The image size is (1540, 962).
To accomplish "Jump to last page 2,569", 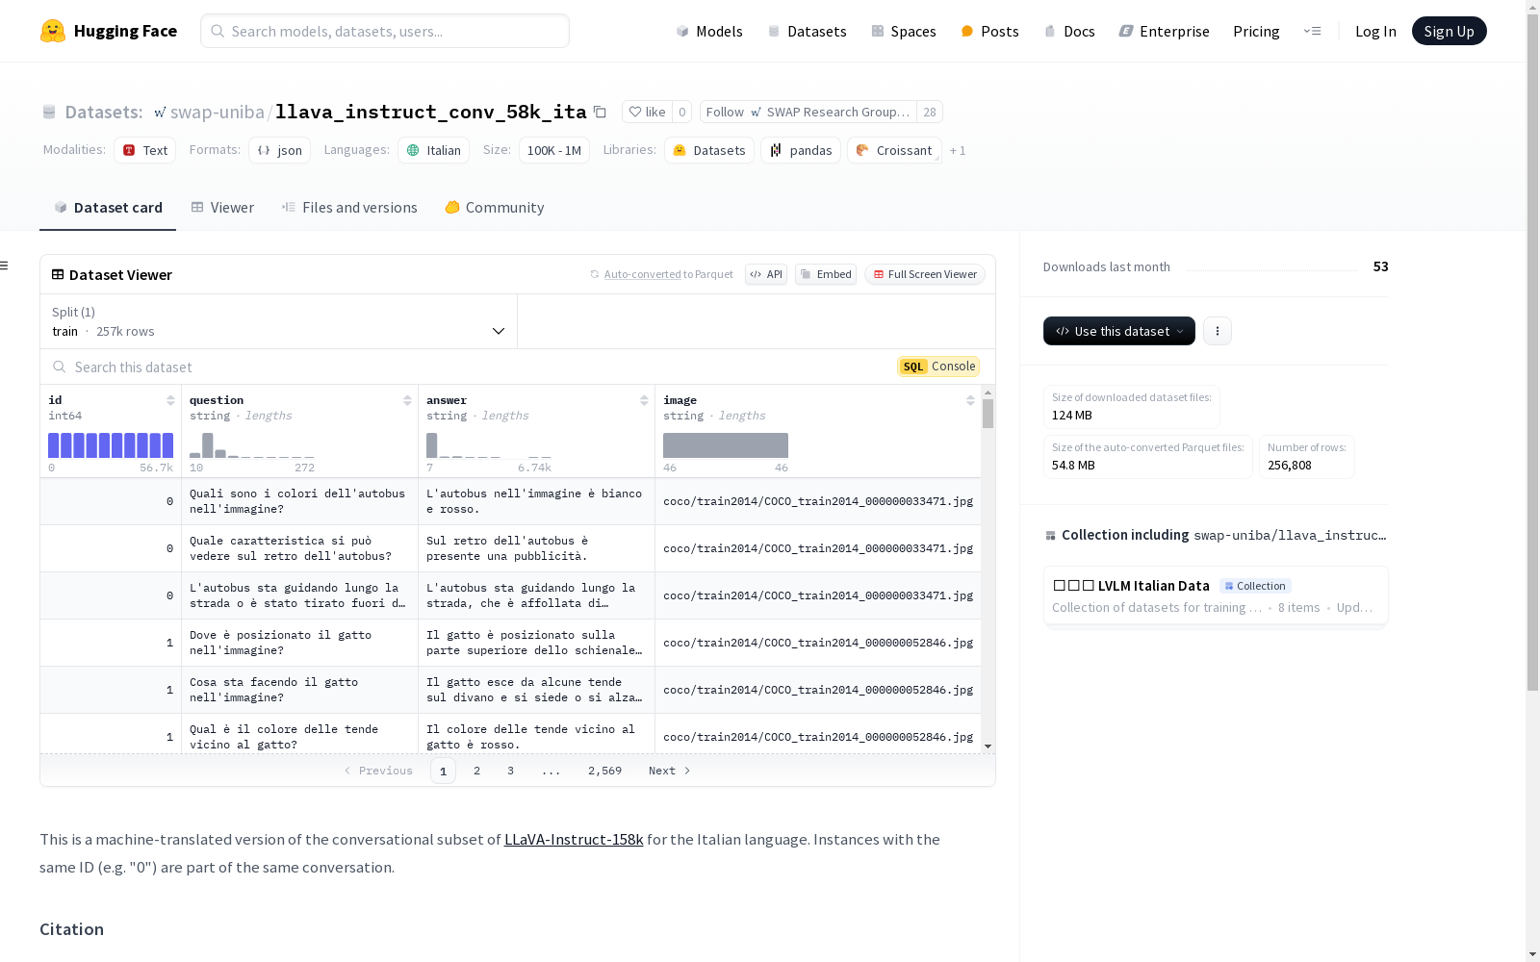I will [604, 771].
